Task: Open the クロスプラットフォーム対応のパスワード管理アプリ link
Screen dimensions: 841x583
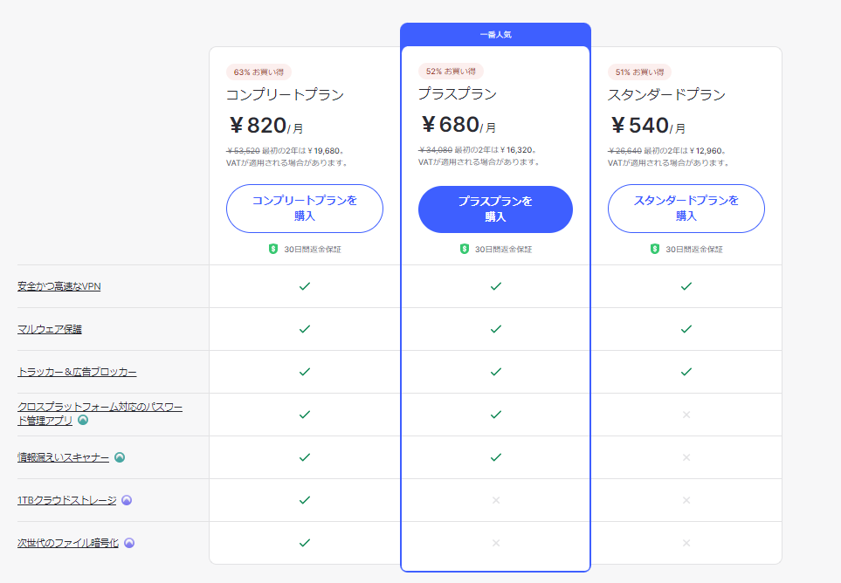Action: pyautogui.click(x=100, y=407)
